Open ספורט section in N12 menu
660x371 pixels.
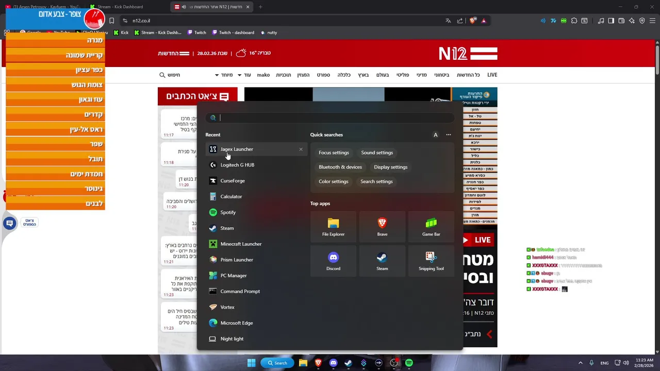click(x=323, y=75)
